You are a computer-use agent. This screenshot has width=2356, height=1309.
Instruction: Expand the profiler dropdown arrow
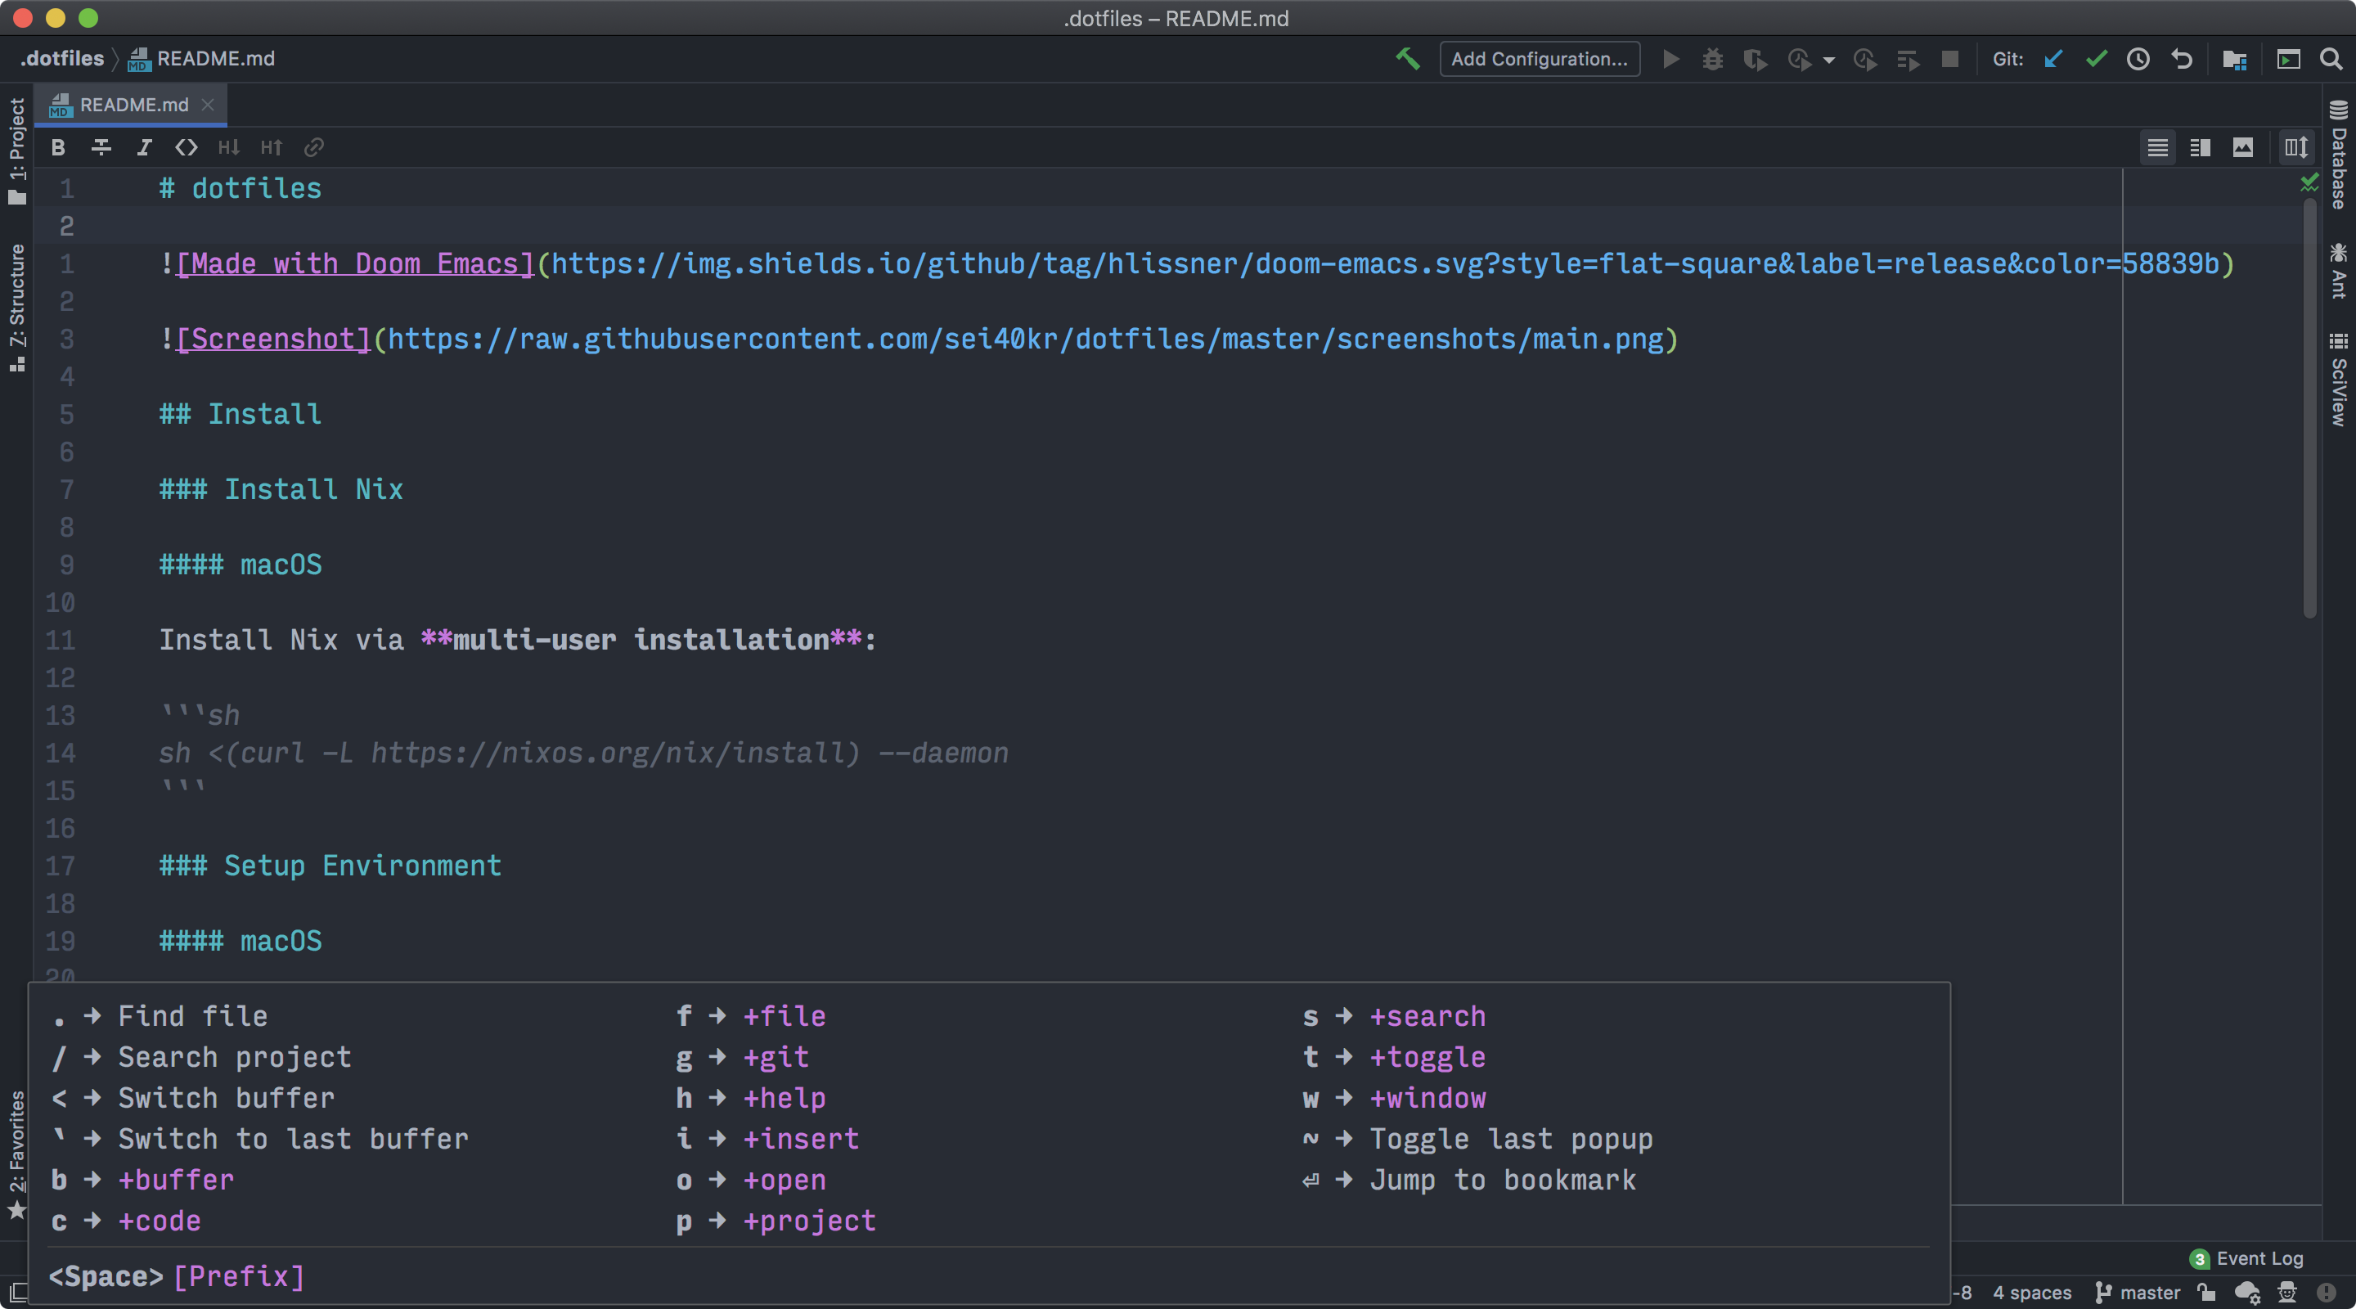pos(1829,61)
